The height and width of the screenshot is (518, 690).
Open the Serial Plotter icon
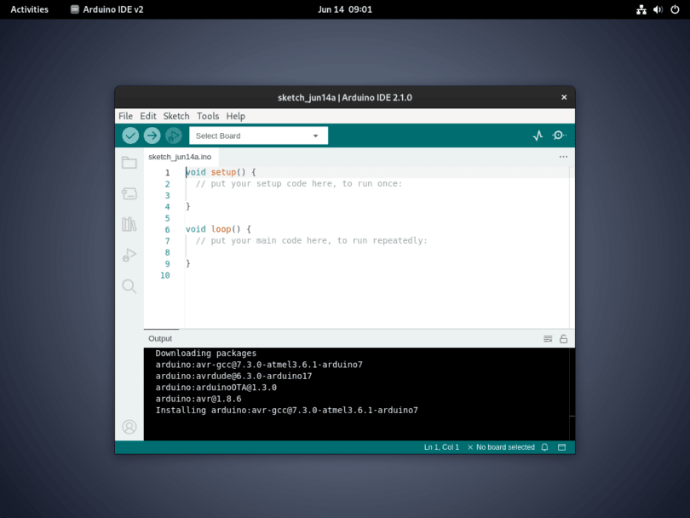(538, 135)
